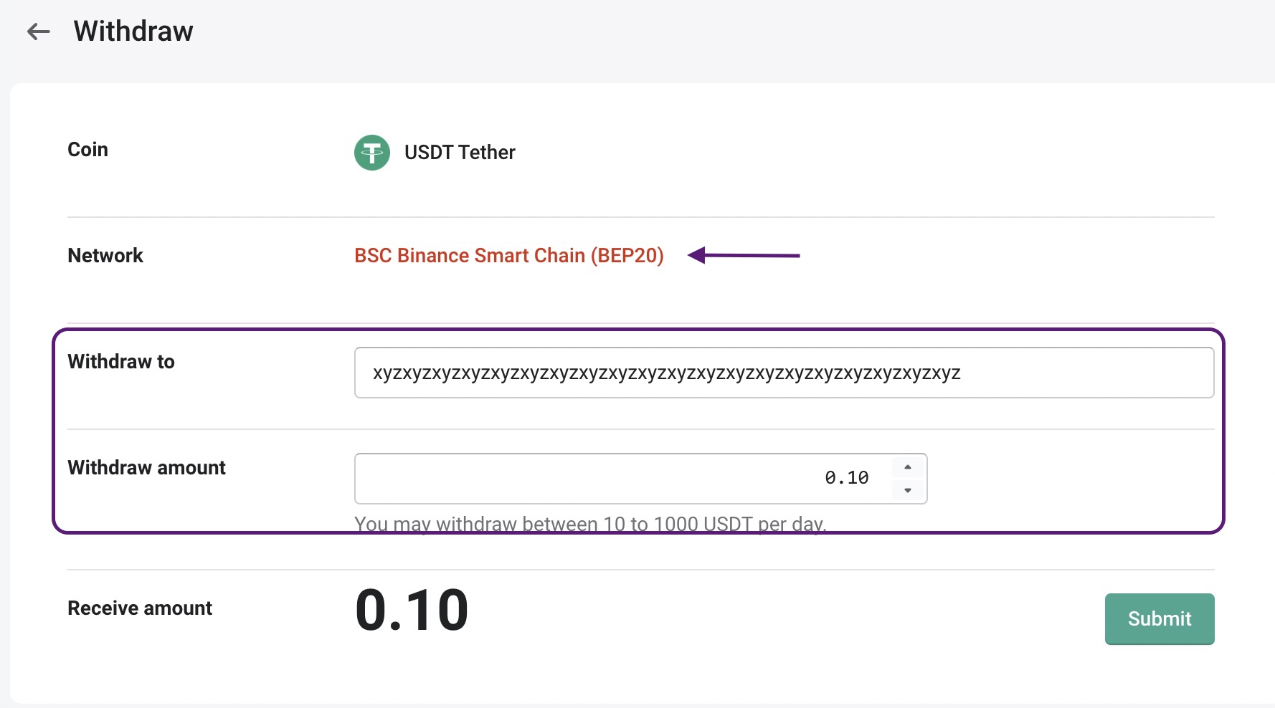
Task: Click the Withdraw amount label
Action: coord(146,468)
